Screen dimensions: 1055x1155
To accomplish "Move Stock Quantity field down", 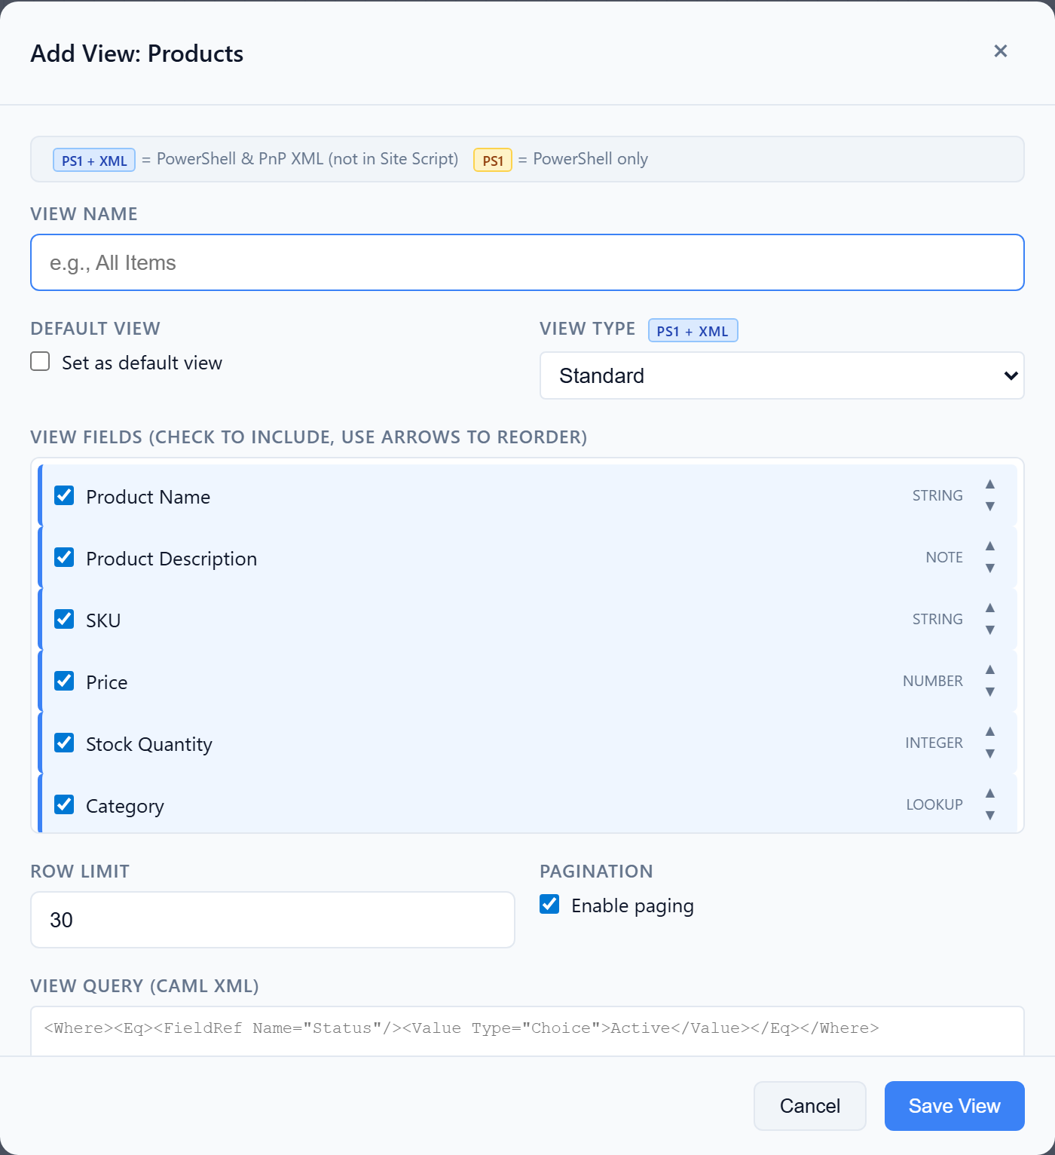I will (x=990, y=753).
